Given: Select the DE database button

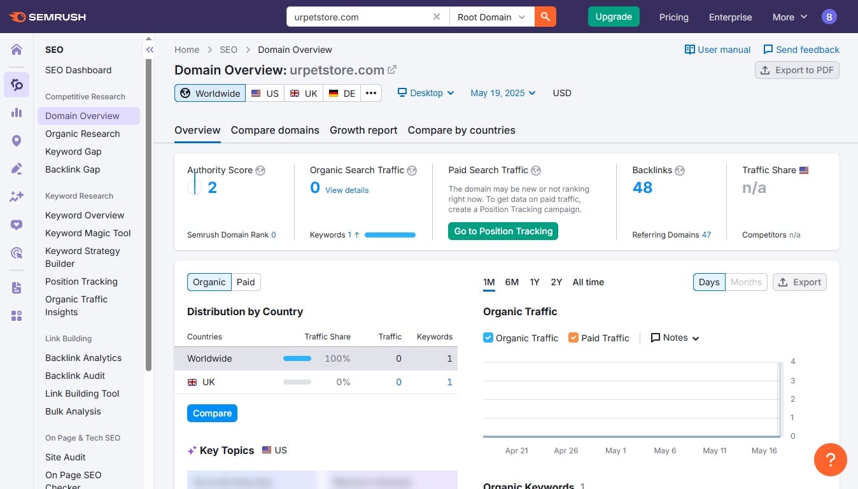Looking at the screenshot, I should [342, 93].
